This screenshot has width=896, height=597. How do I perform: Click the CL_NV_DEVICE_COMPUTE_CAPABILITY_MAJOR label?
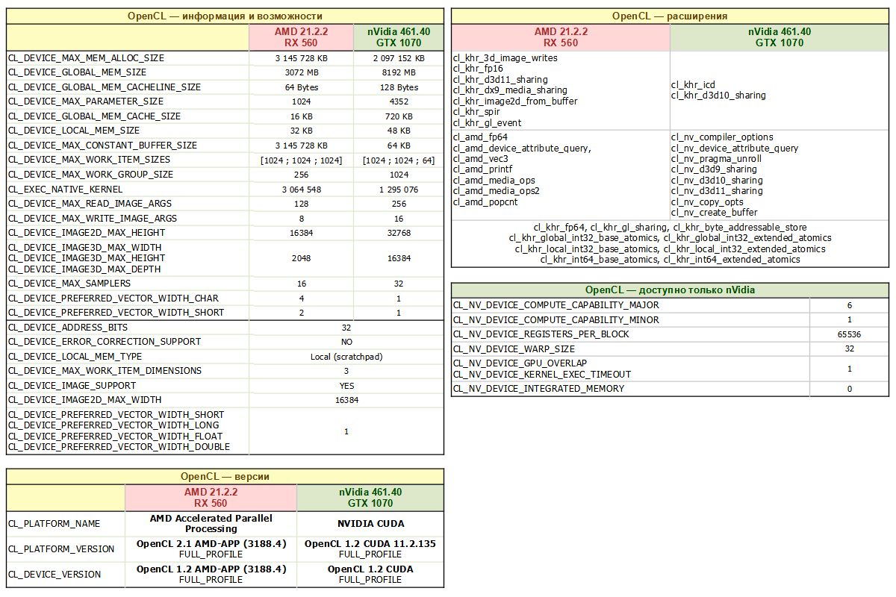[556, 305]
